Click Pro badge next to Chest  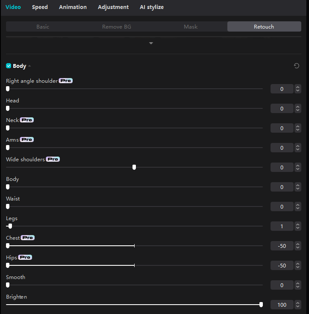point(28,238)
